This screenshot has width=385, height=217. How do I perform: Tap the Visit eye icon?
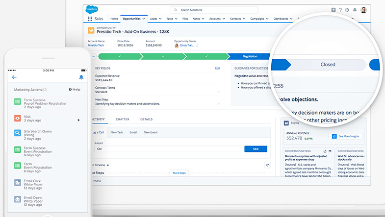(x=18, y=118)
